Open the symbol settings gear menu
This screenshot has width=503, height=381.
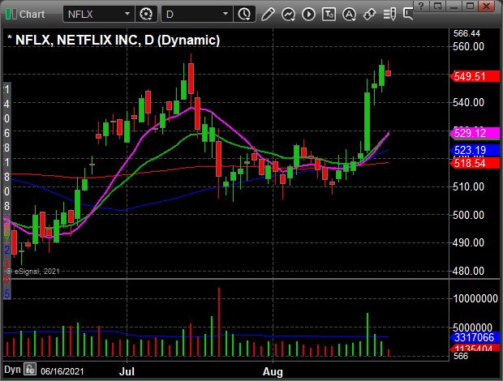146,14
